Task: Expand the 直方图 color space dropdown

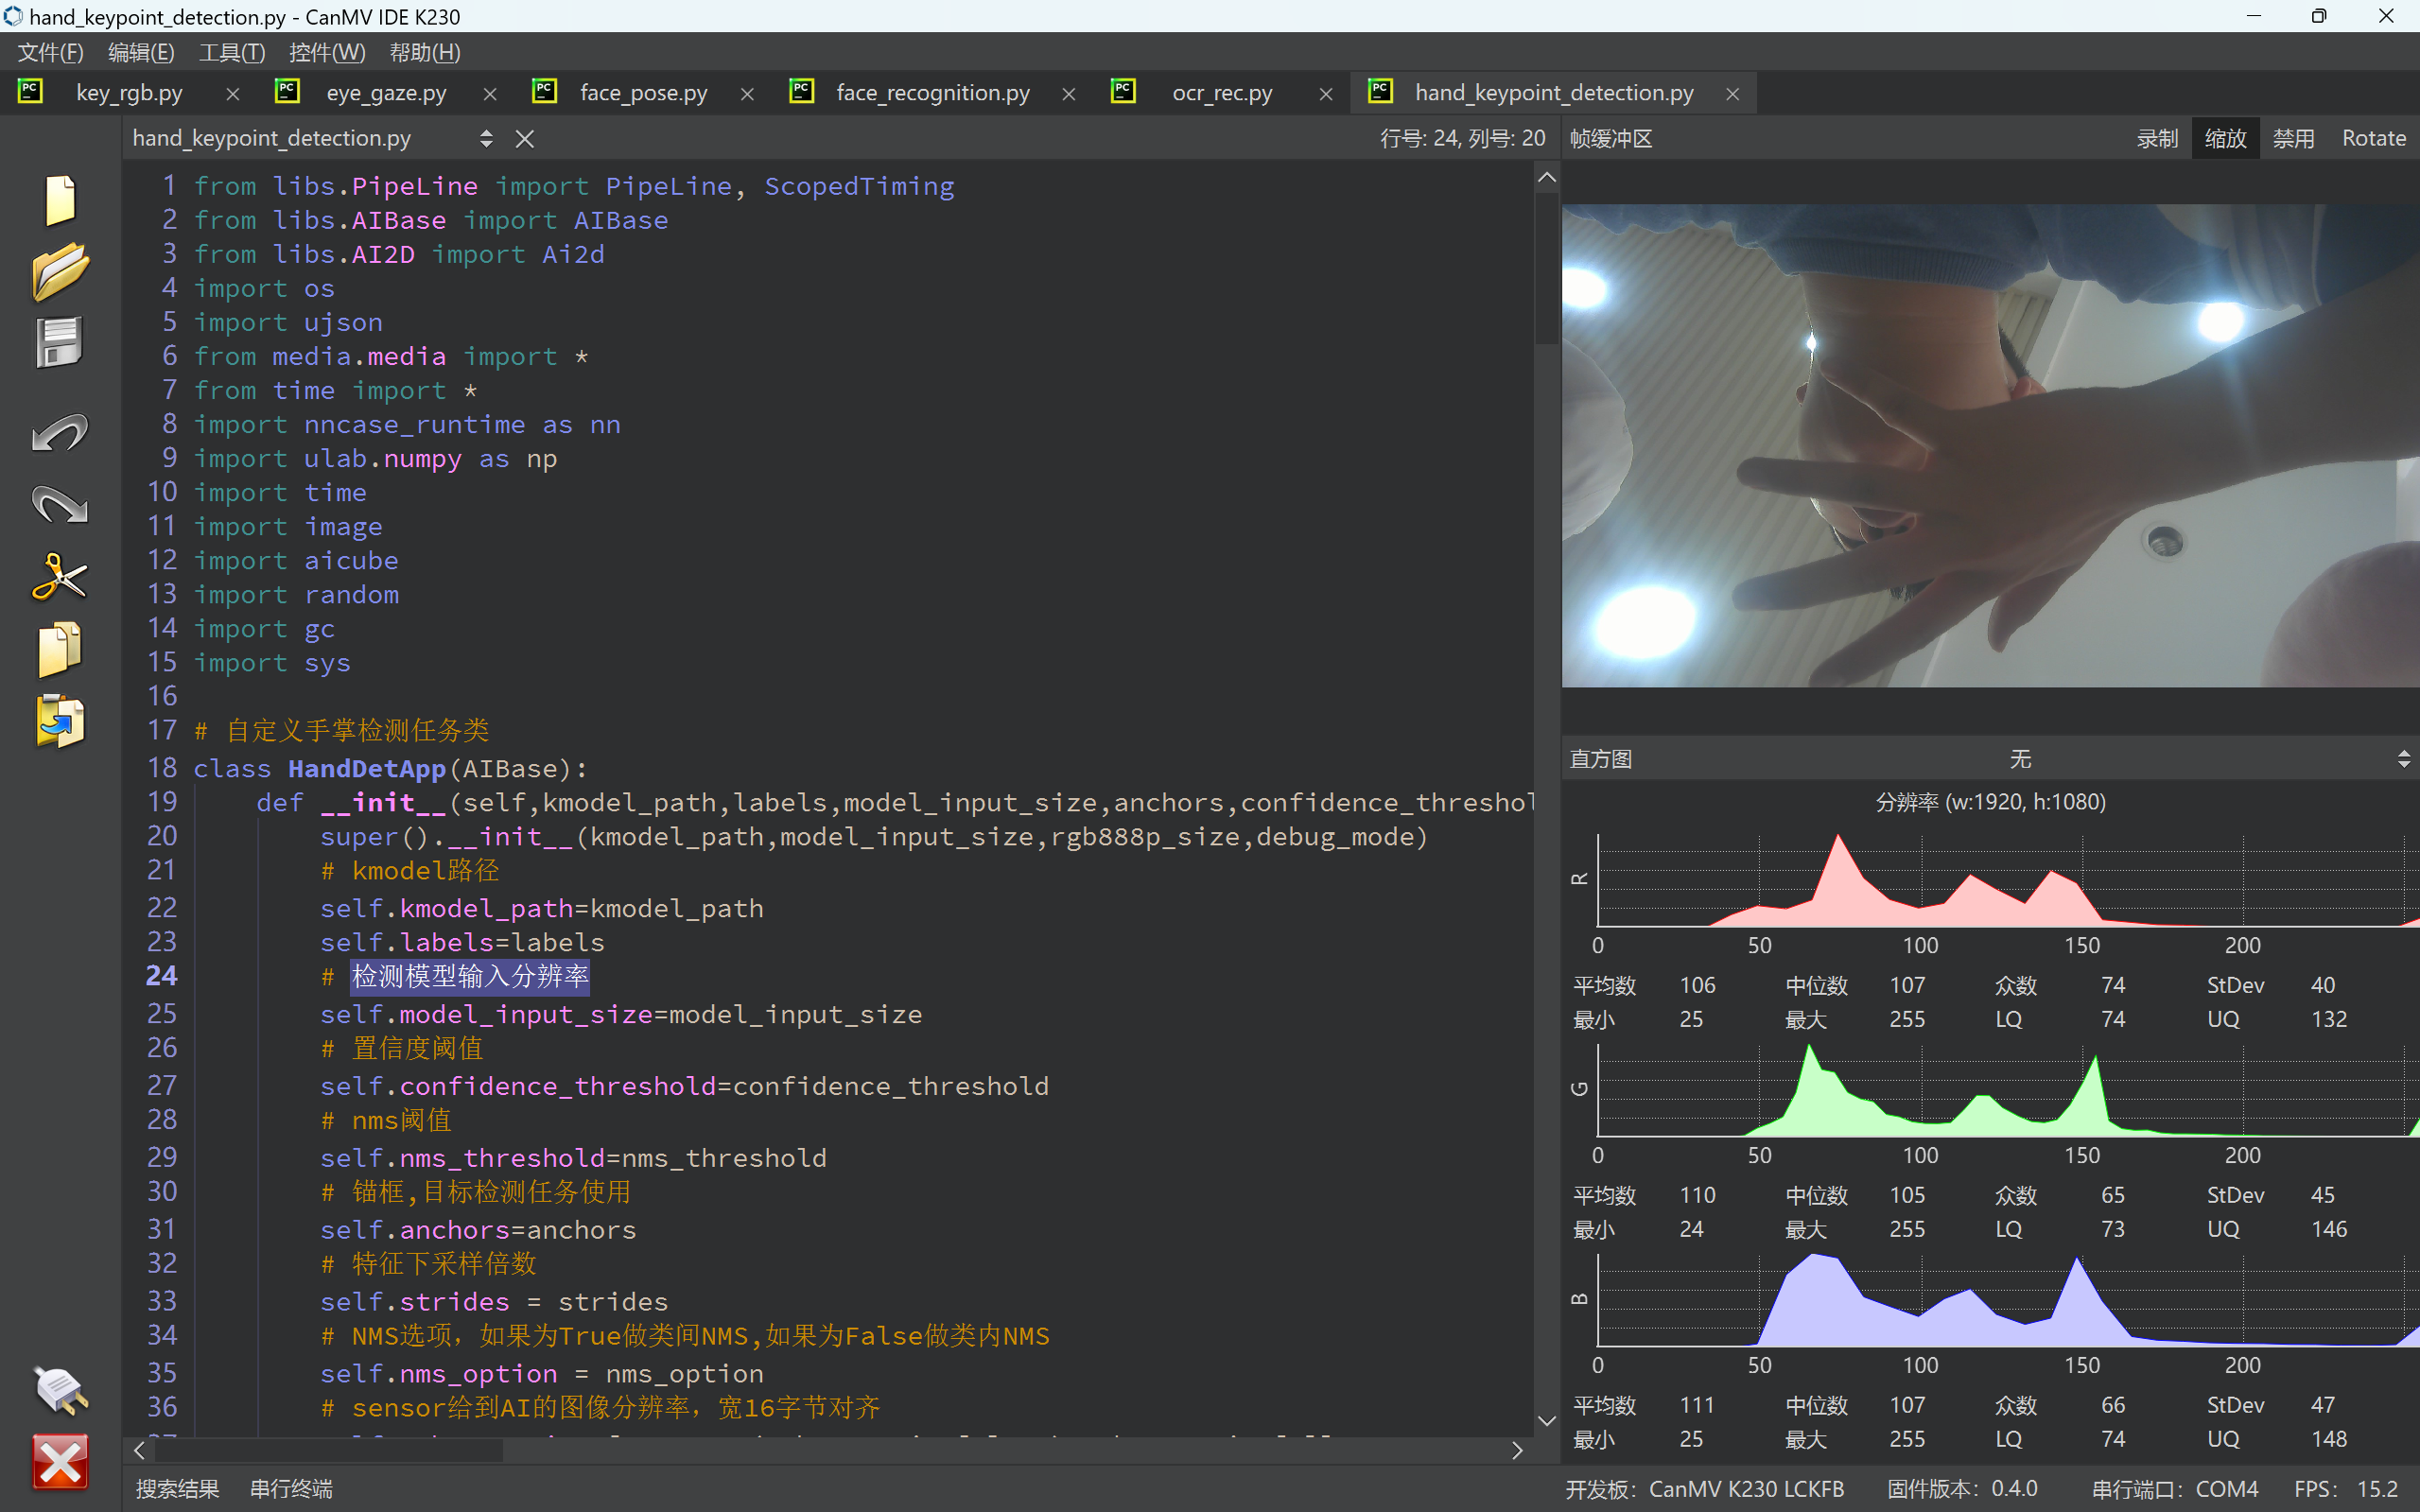Action: [x=2403, y=759]
